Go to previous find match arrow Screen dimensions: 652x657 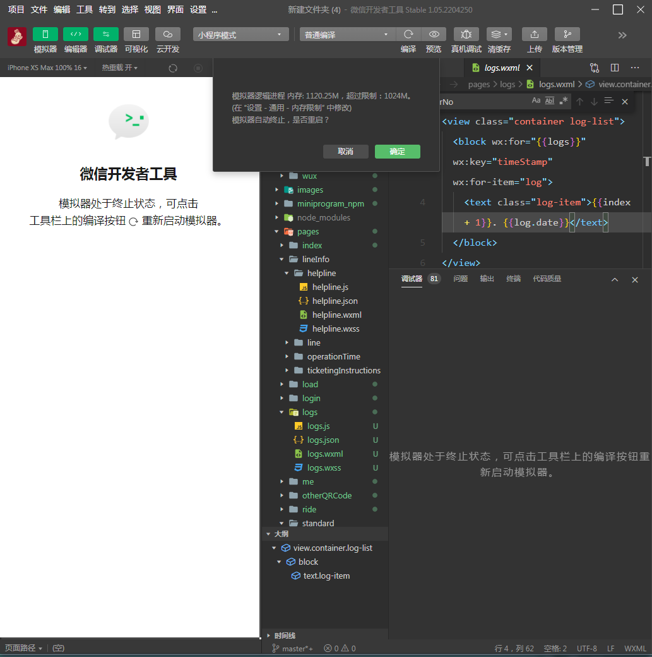pyautogui.click(x=579, y=102)
